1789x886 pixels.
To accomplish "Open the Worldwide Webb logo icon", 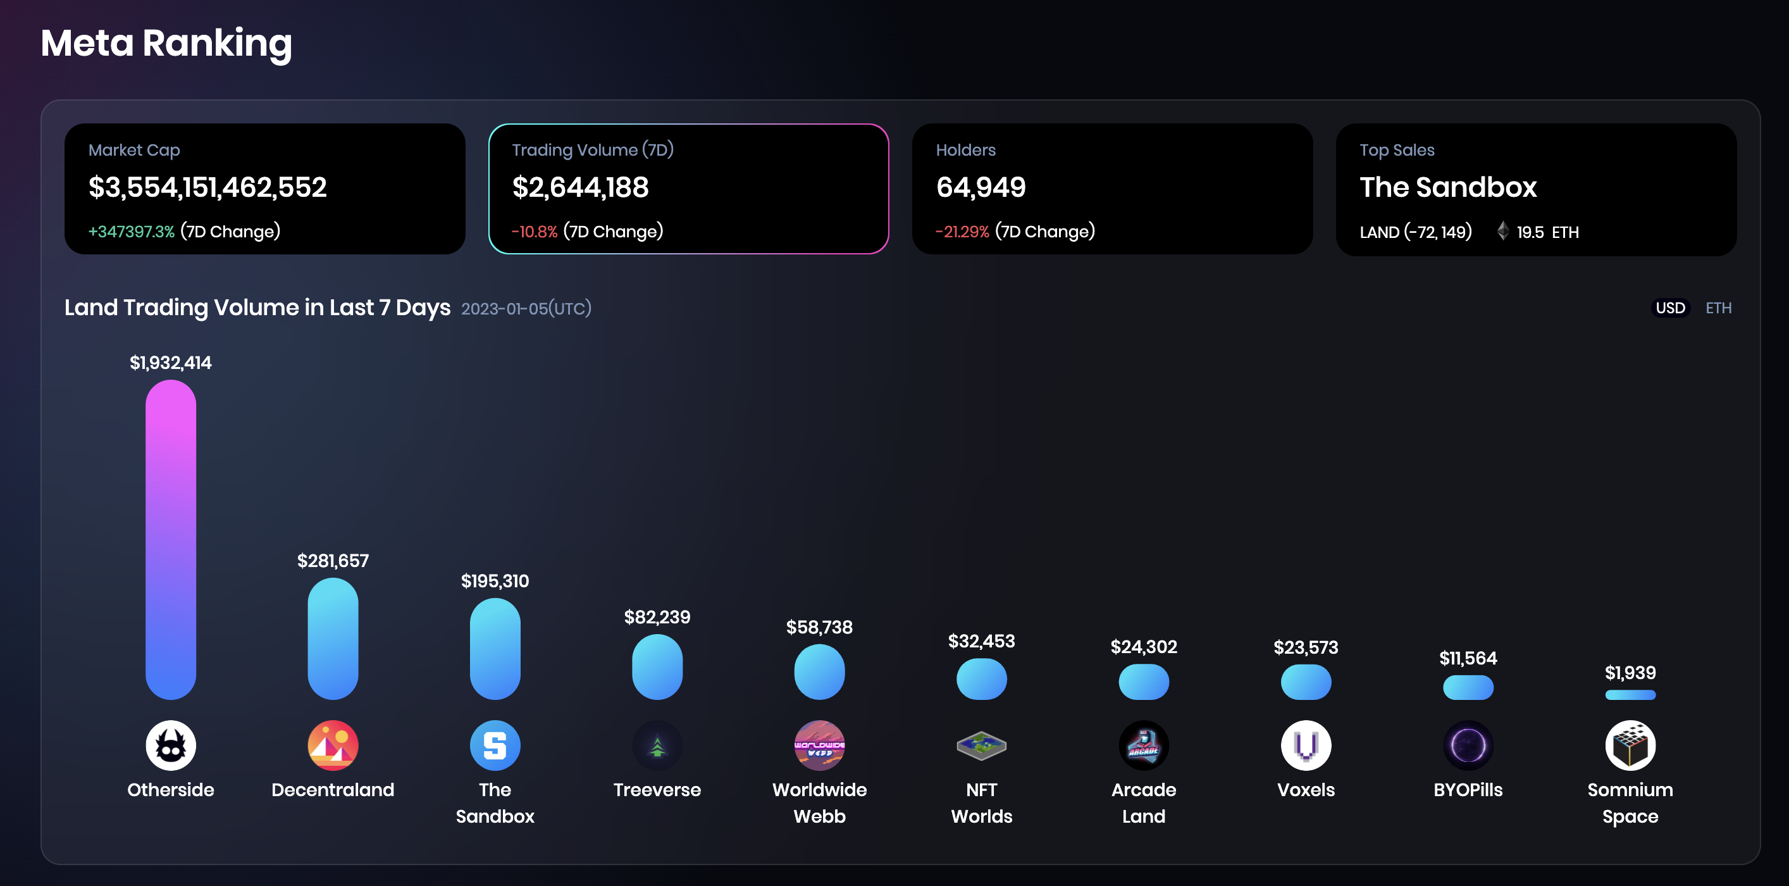I will [819, 745].
